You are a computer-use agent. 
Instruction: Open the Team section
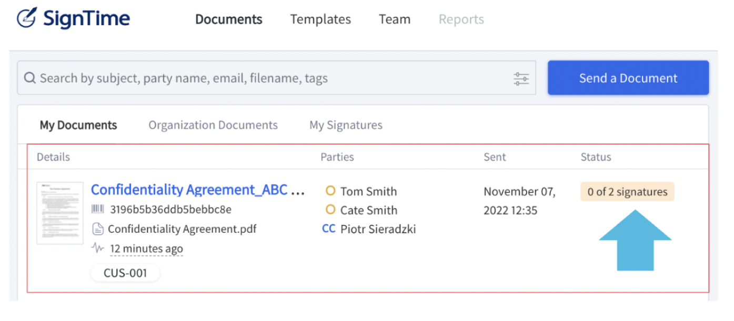395,20
